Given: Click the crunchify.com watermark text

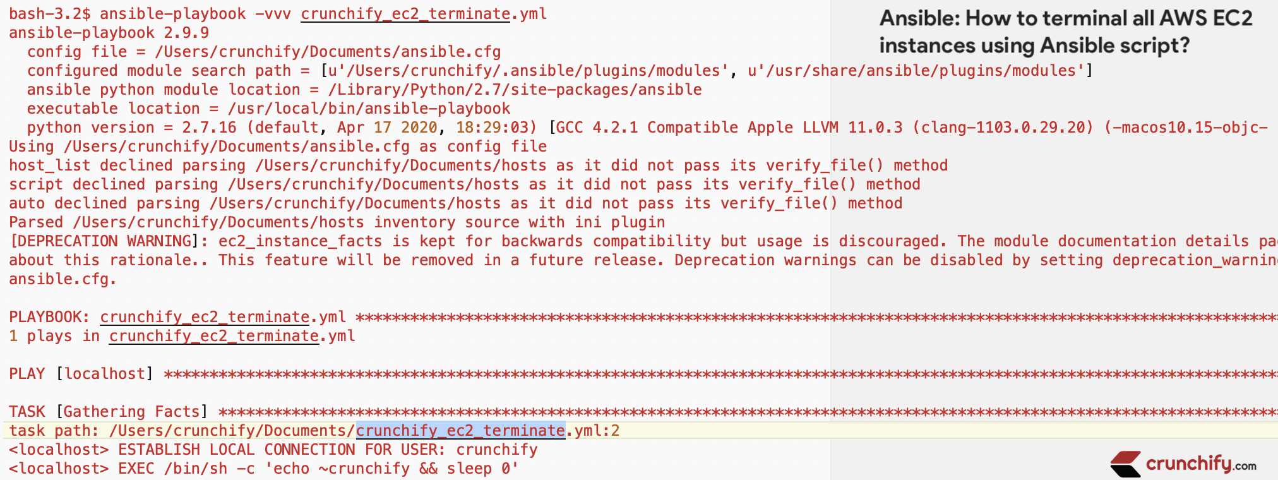Looking at the screenshot, I should coord(1200,464).
